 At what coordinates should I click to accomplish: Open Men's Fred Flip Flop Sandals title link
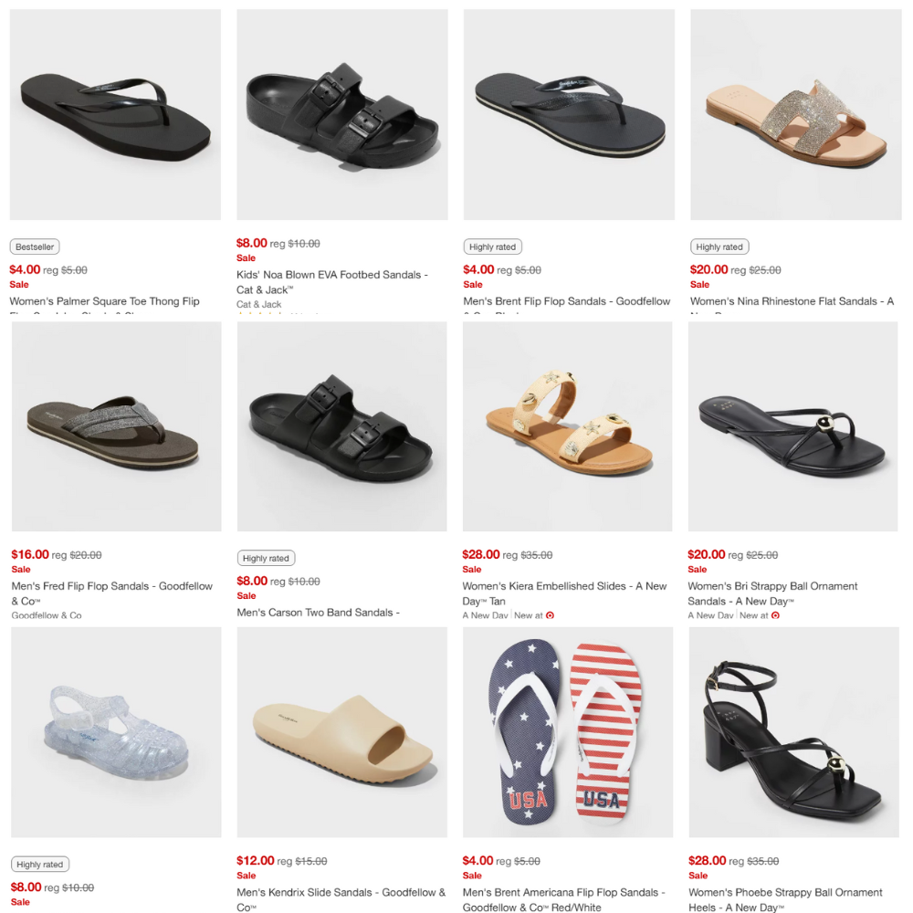(x=111, y=593)
